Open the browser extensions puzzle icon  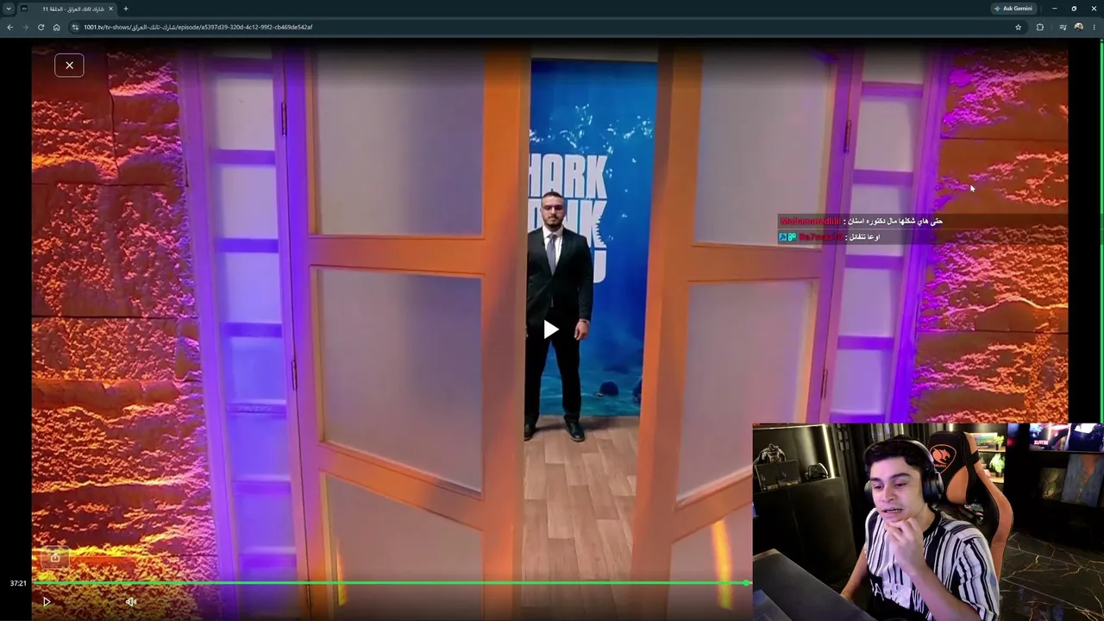coord(1040,28)
